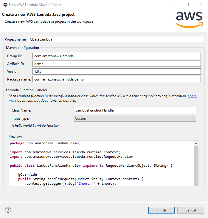
Task: Cancel the project creation wizard
Action: (x=190, y=210)
